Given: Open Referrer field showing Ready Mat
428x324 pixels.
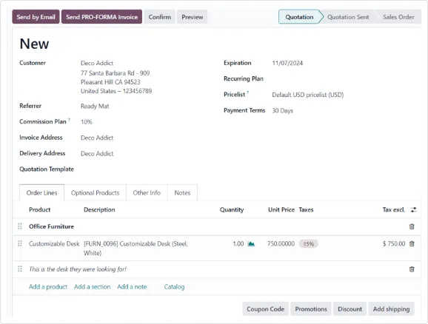Looking at the screenshot, I should 95,106.
